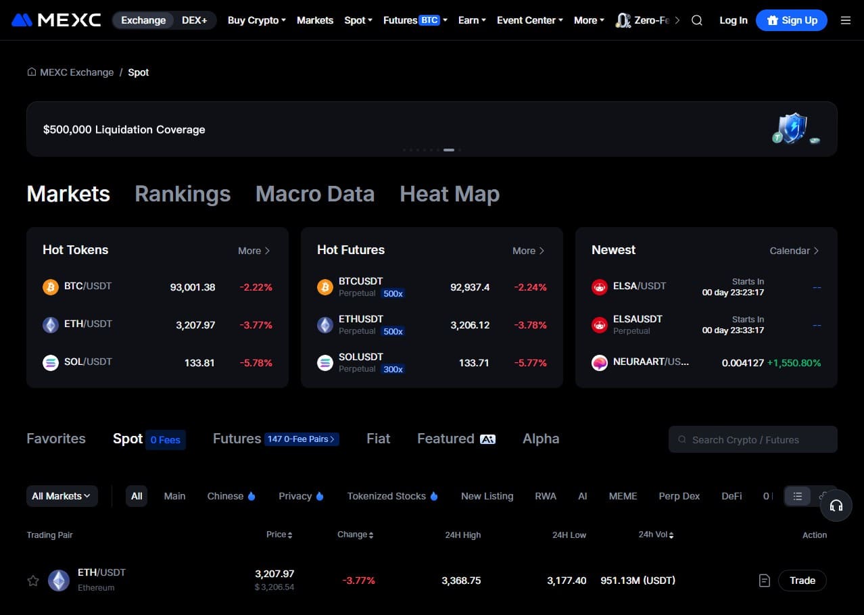Expand the More menu in the navbar
Screen dimensions: 864x615
point(587,20)
